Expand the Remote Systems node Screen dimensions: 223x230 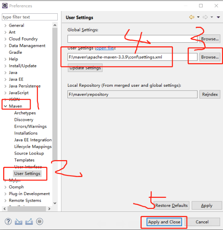pyautogui.click(x=5, y=201)
